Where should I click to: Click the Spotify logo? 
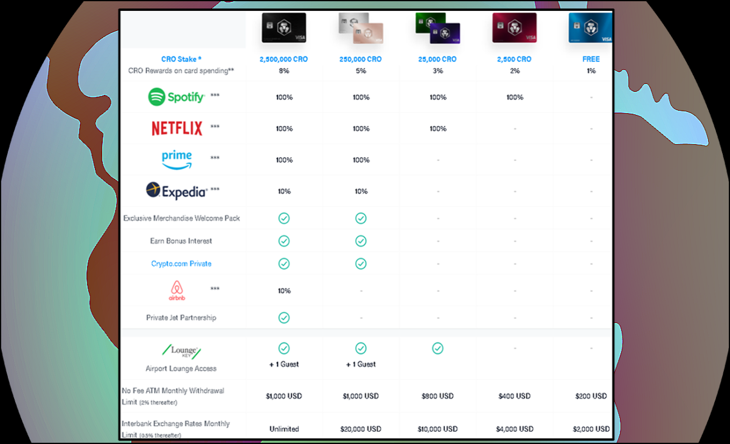pyautogui.click(x=176, y=97)
